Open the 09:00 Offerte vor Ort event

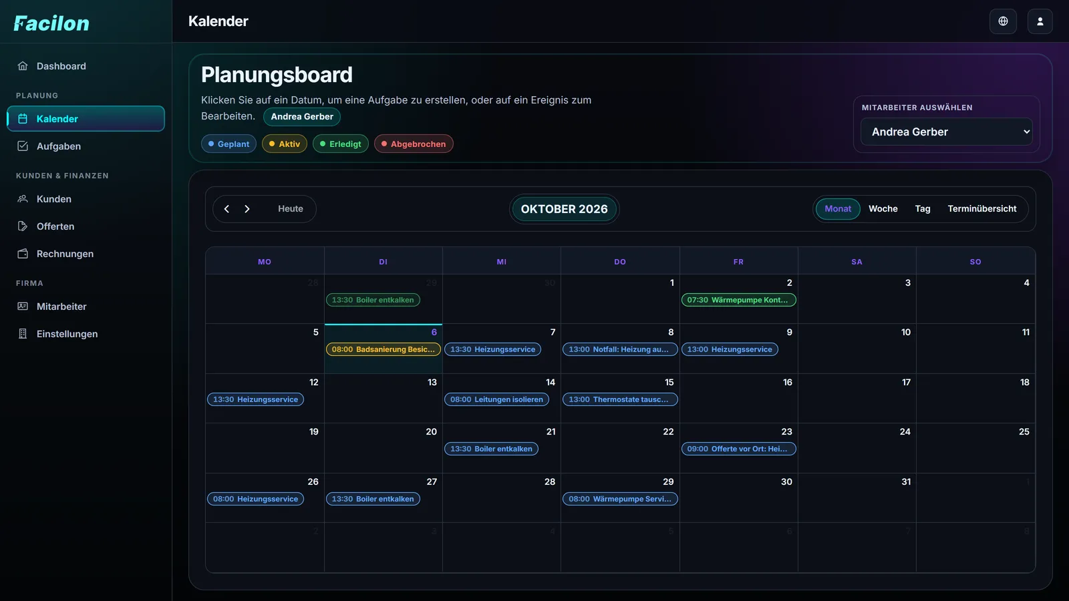click(738, 449)
